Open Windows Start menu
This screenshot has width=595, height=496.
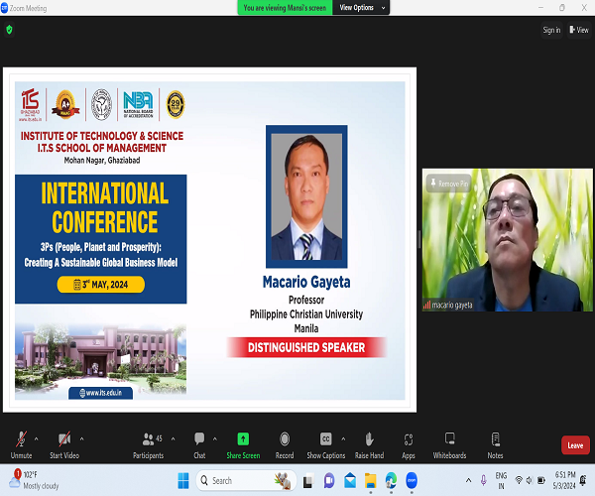coord(183,481)
